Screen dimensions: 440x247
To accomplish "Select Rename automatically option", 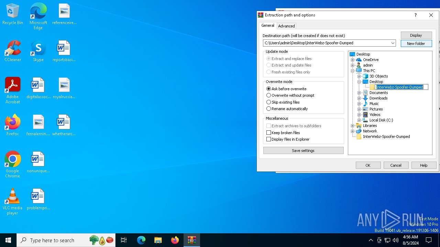I will (x=287, y=109).
